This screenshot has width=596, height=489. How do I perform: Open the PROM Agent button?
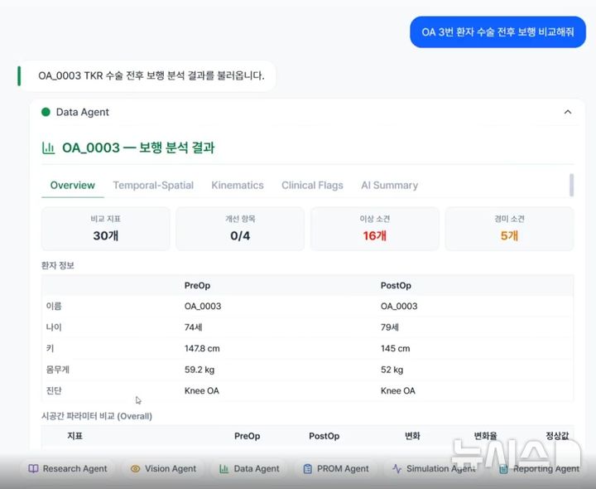[336, 469]
